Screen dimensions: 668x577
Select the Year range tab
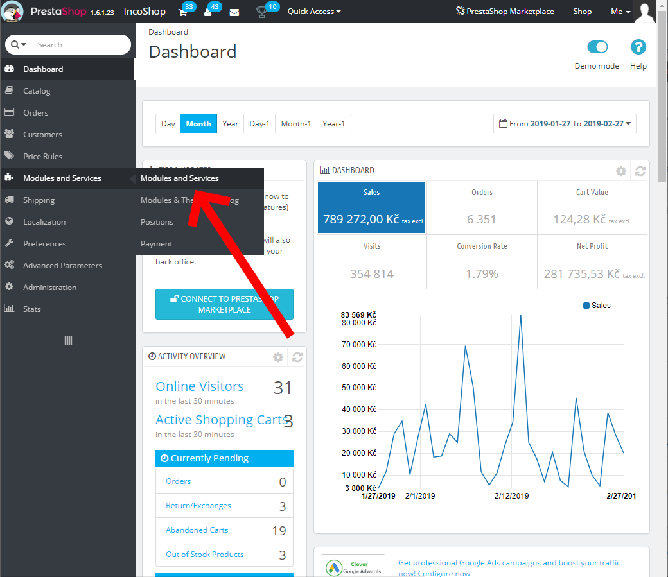pos(230,123)
